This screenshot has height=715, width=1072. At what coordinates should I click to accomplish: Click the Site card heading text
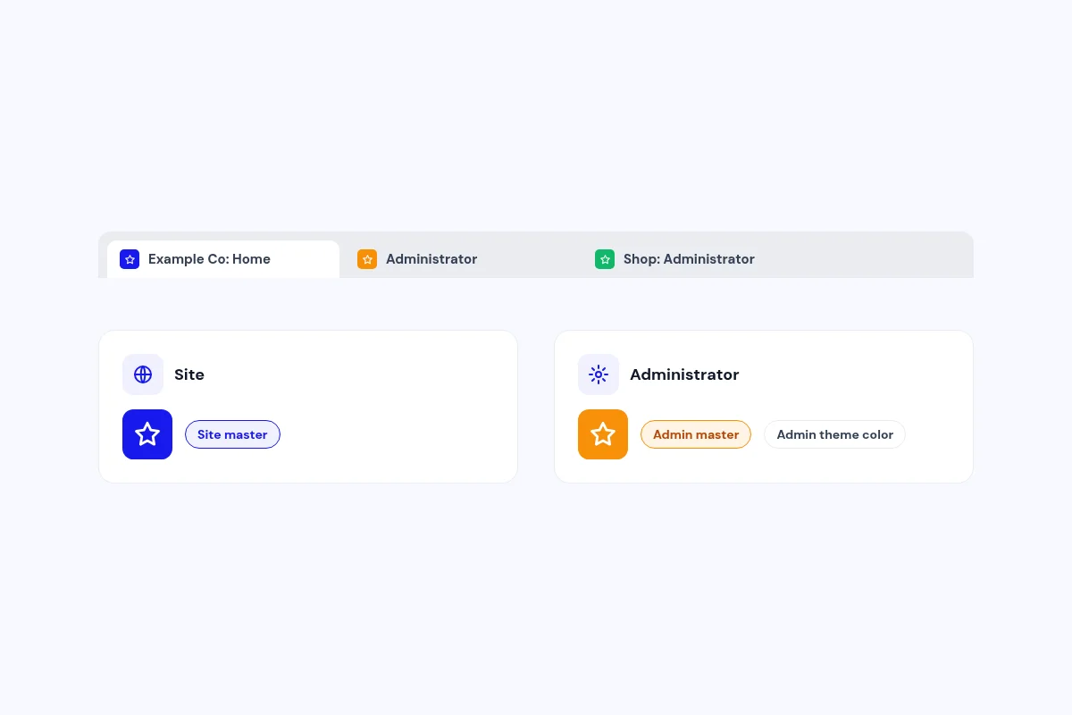tap(189, 374)
